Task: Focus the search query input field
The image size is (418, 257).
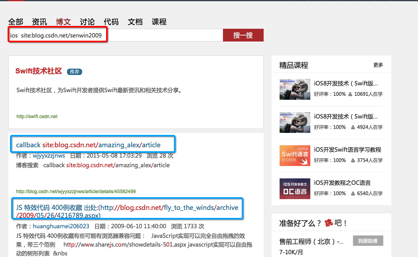Action: click(x=115, y=35)
